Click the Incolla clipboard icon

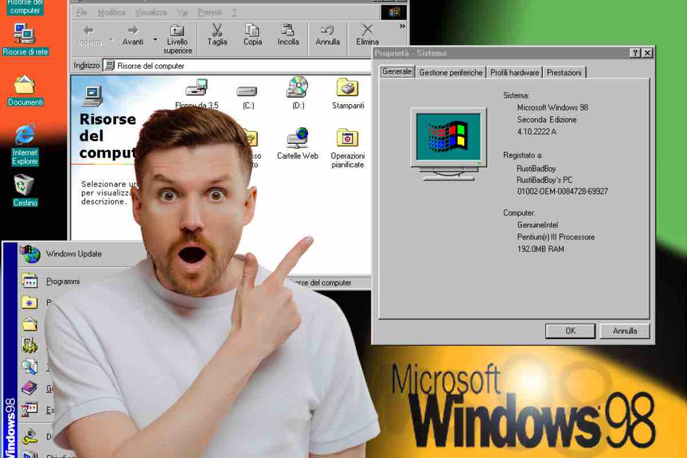(x=288, y=34)
